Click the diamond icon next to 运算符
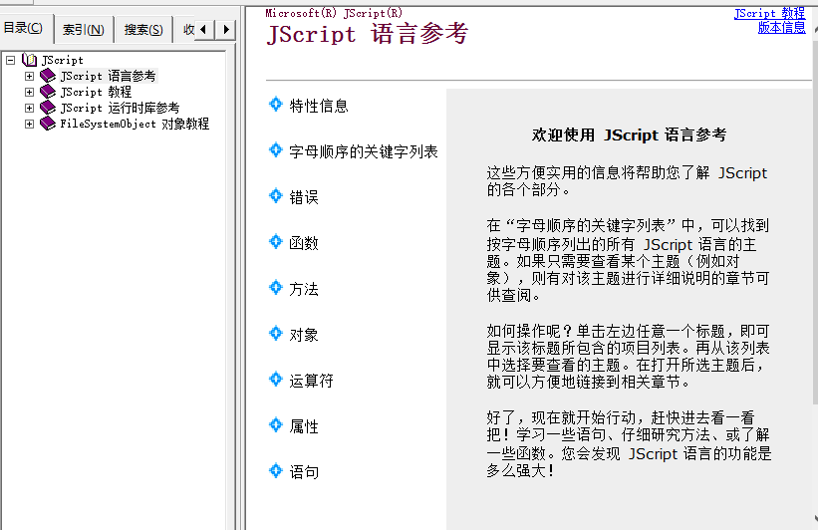 (x=276, y=380)
